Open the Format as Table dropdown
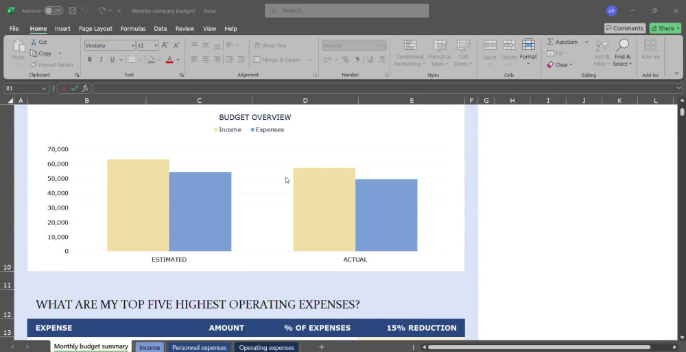686x352 pixels. point(440,53)
